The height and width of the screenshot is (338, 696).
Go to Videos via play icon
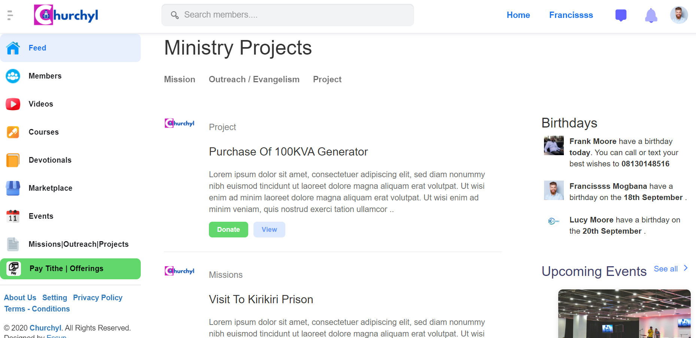pyautogui.click(x=13, y=104)
